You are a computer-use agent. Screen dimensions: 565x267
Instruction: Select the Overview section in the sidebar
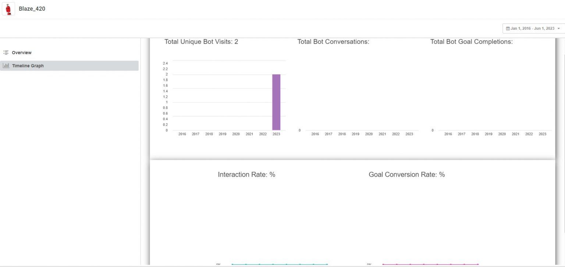pos(22,52)
